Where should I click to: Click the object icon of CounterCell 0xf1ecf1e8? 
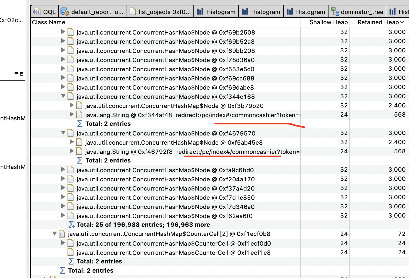71,252
